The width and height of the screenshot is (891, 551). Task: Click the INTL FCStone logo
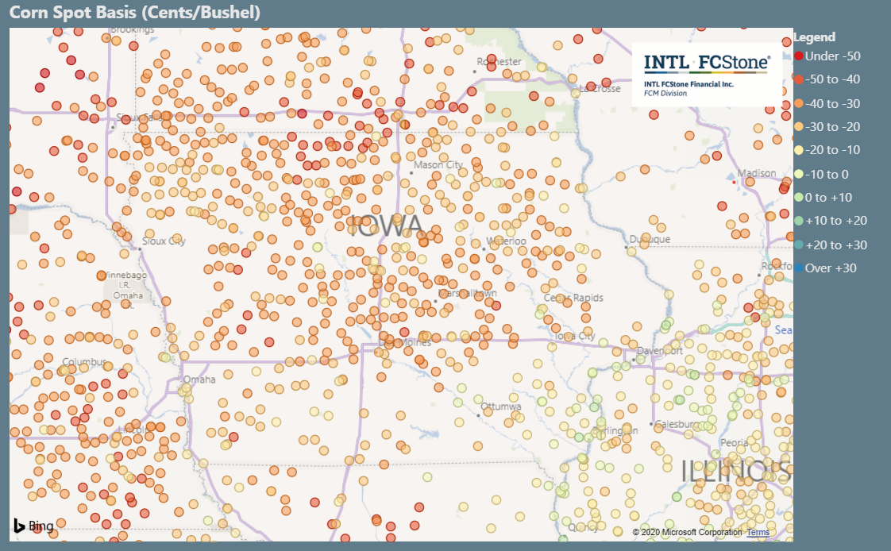(707, 75)
